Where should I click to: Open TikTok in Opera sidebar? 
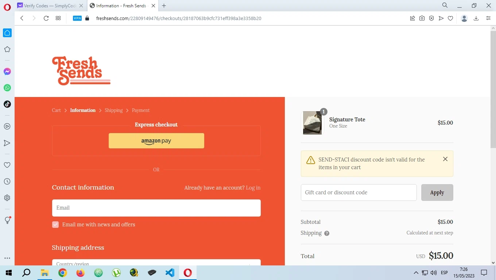point(7,104)
